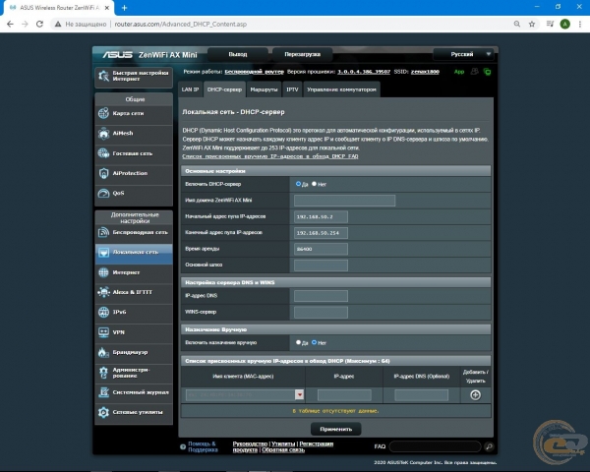Reload the page in browser
This screenshot has height=472, width=590.
pos(39,24)
